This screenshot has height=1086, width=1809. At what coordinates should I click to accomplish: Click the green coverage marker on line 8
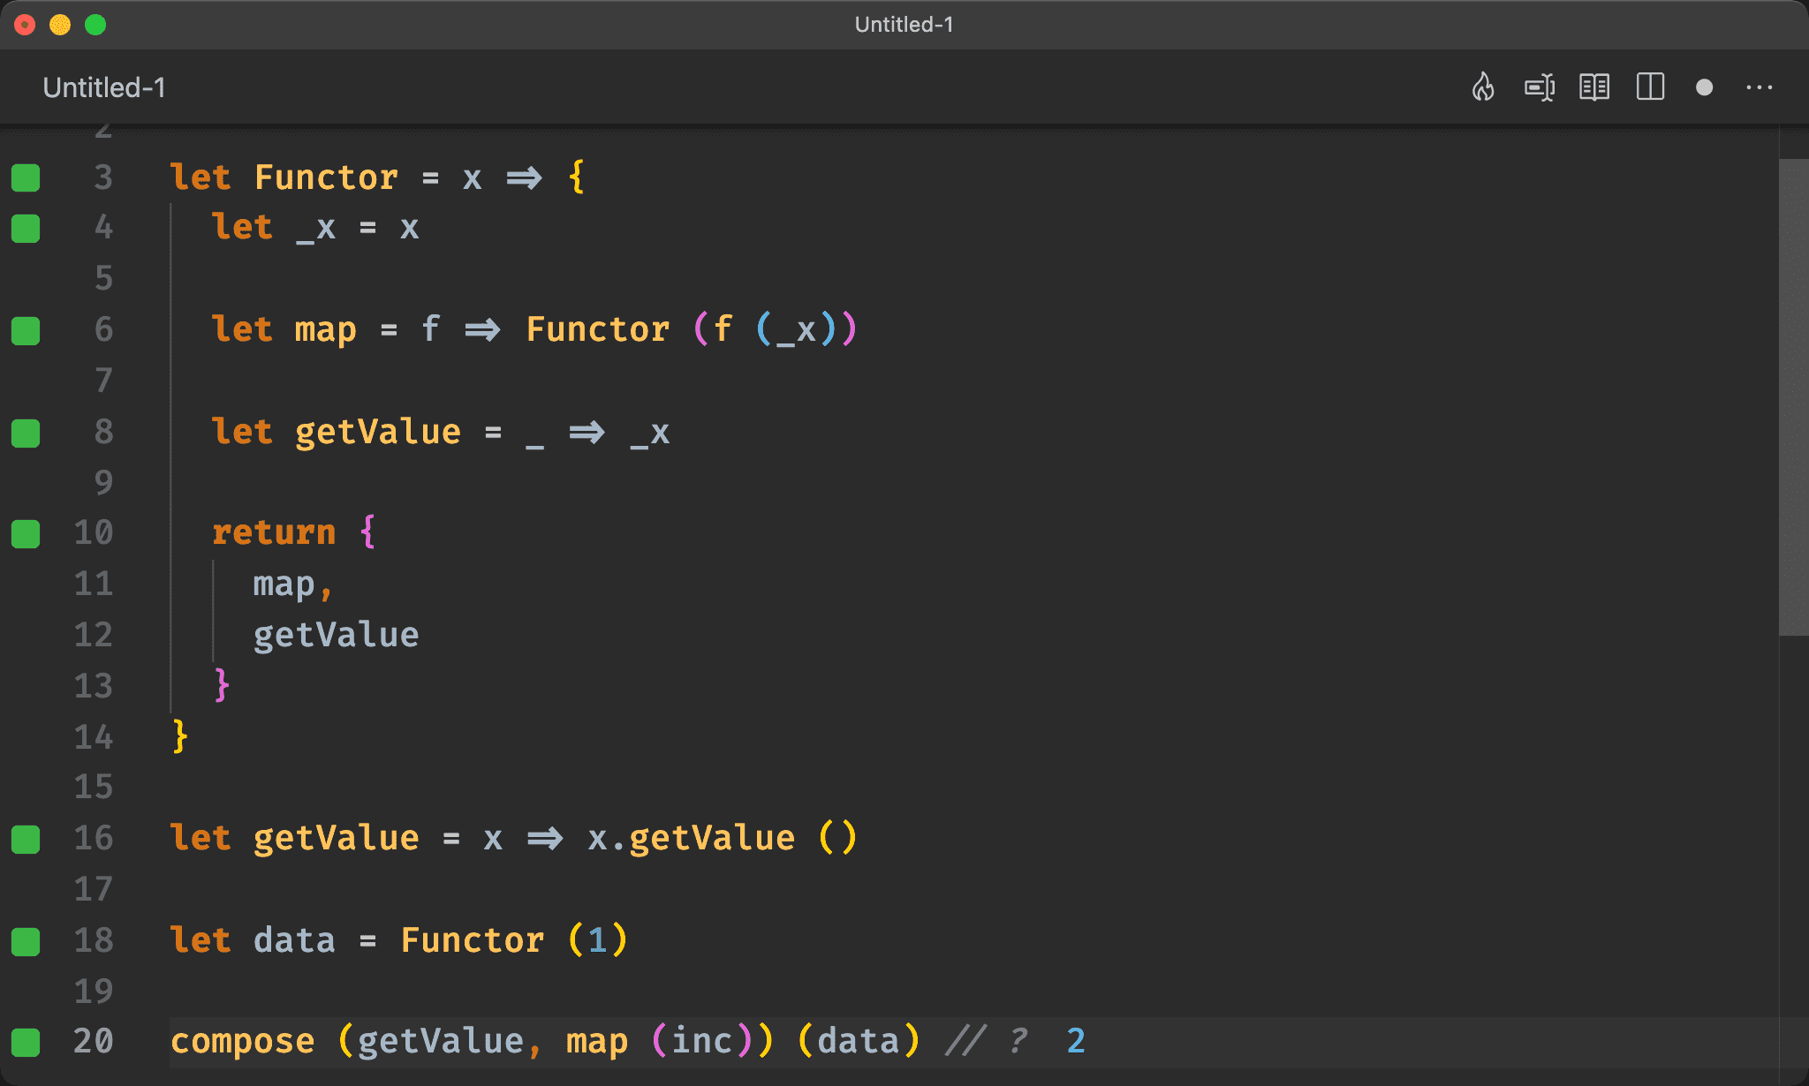coord(26,434)
